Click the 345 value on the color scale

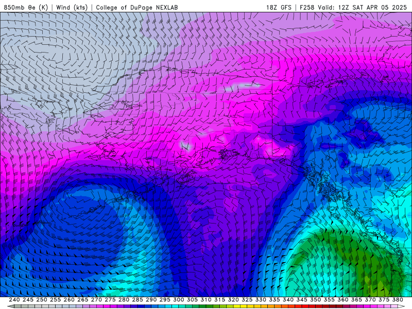tap(302, 300)
